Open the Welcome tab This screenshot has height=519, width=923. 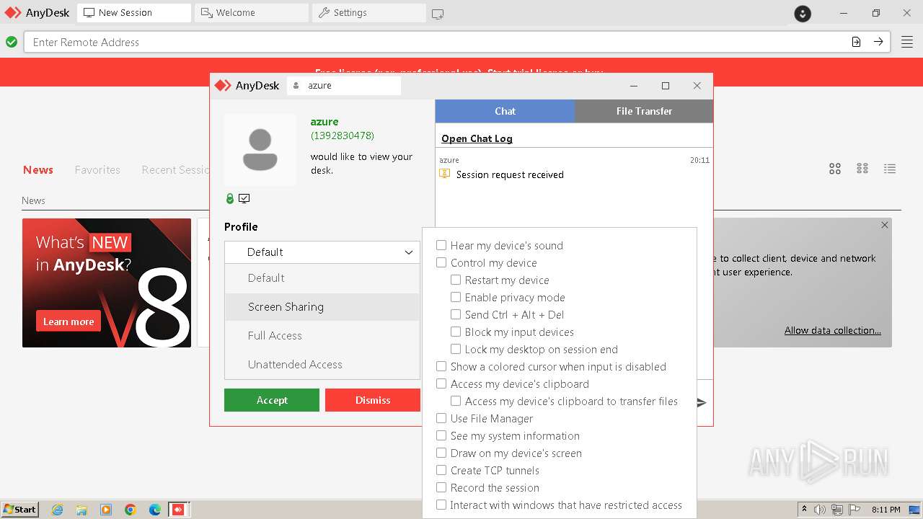point(251,13)
